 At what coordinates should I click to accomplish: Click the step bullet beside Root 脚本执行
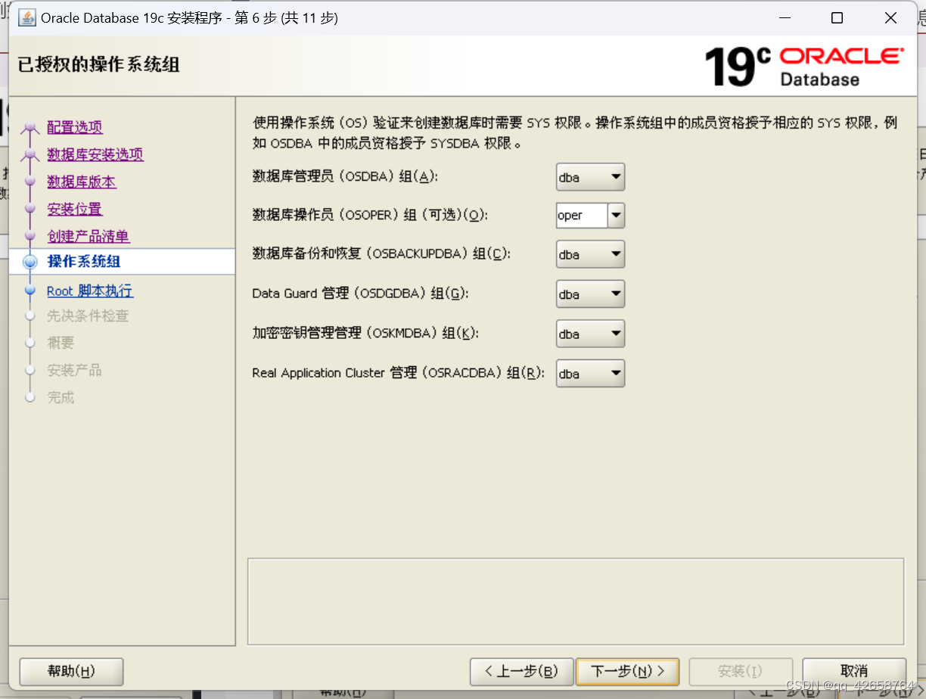pos(30,290)
